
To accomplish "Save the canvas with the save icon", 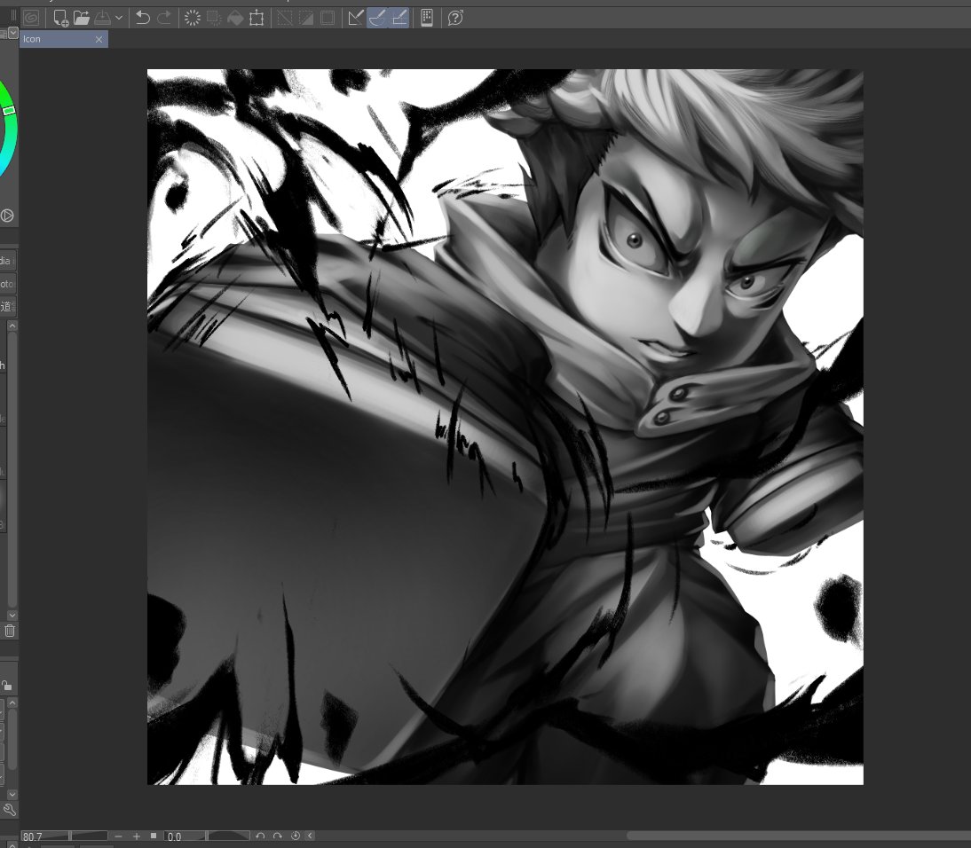I will (102, 18).
